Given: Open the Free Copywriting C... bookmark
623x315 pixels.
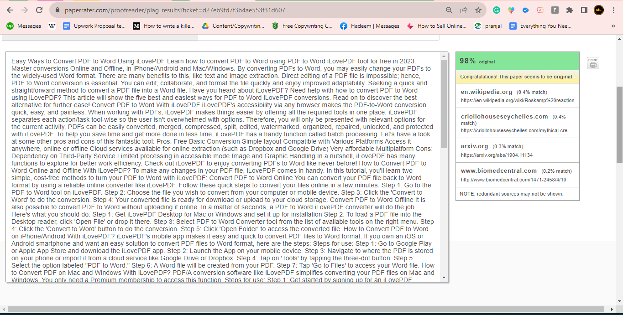Looking at the screenshot, I should [x=302, y=26].
